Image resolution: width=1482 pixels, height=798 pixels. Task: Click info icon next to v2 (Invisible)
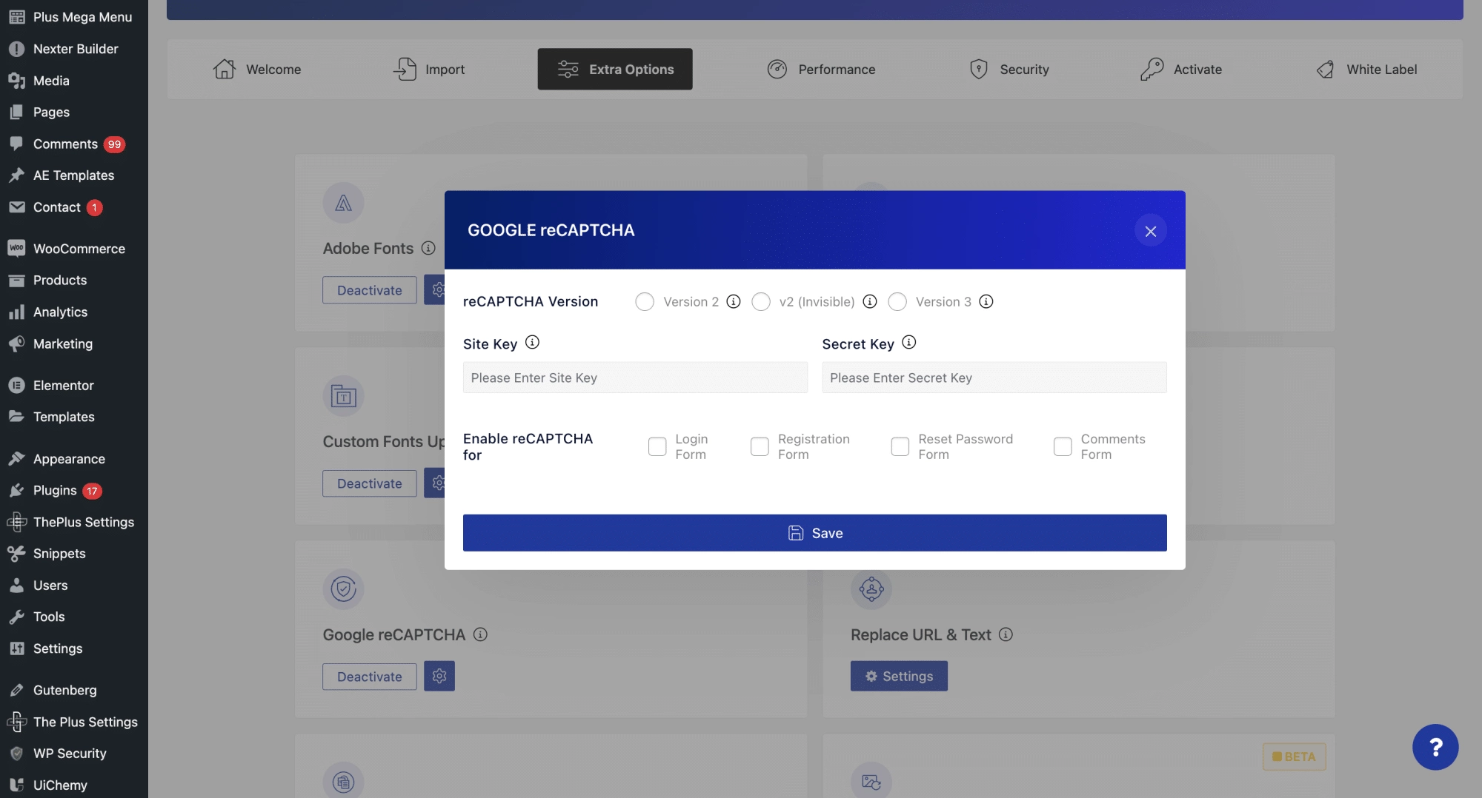(870, 302)
